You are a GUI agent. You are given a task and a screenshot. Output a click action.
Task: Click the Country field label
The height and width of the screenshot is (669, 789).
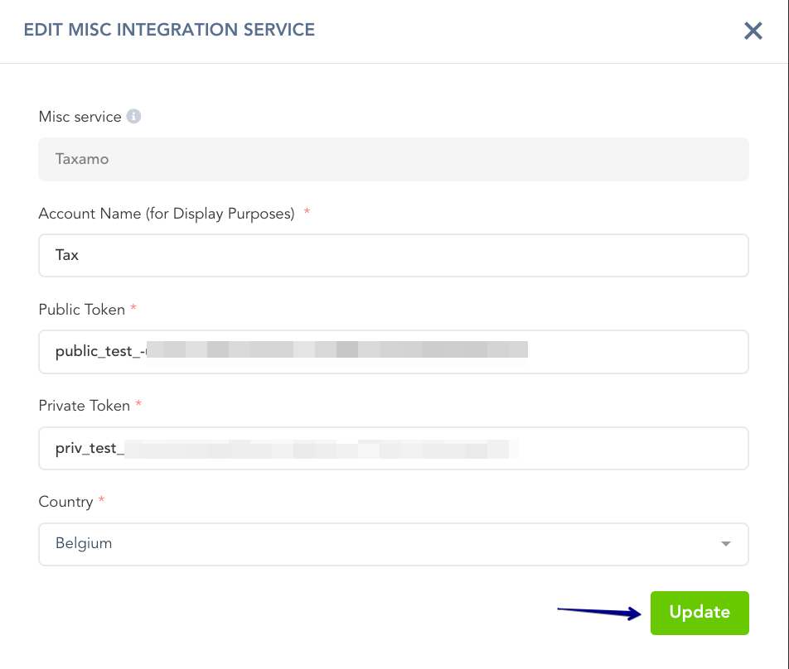coord(65,502)
